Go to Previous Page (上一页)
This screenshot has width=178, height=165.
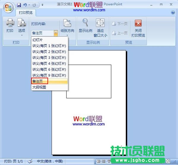tap(120, 33)
